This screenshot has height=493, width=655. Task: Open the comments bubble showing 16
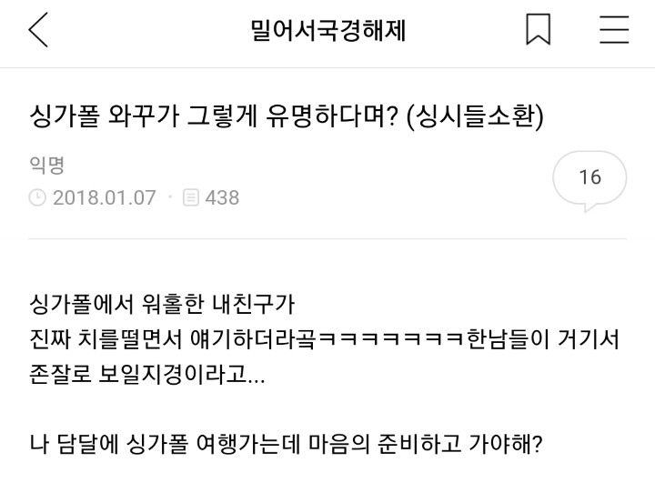[589, 180]
